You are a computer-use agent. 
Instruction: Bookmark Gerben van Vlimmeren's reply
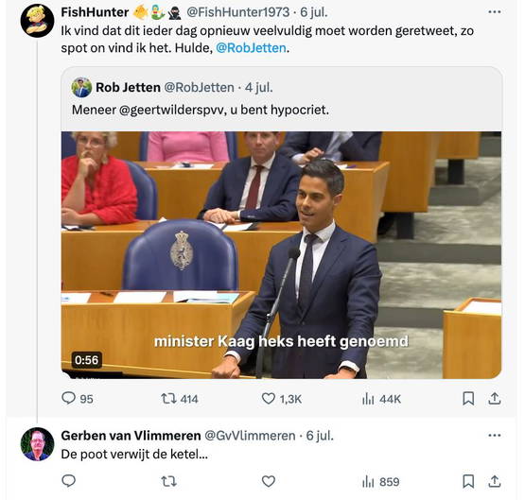(x=468, y=482)
